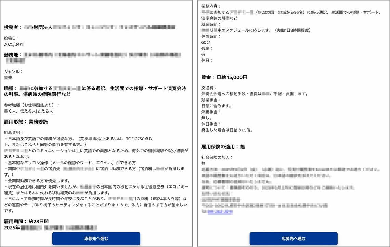This screenshot has height=247, width=390.
Task: Click the 深夜手当 label
Action: 211,112
